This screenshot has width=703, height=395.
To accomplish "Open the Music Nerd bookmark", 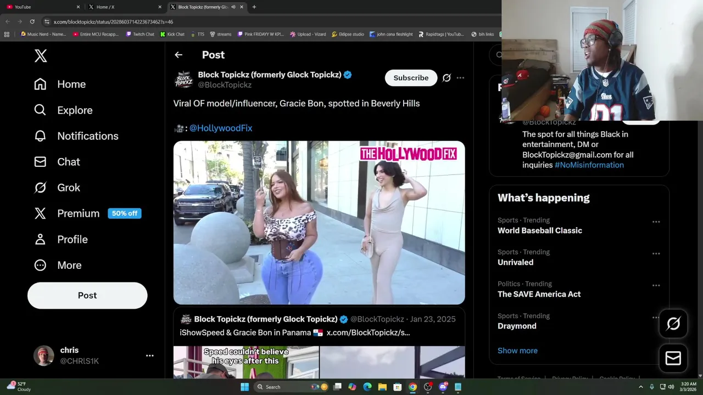I will pyautogui.click(x=43, y=34).
